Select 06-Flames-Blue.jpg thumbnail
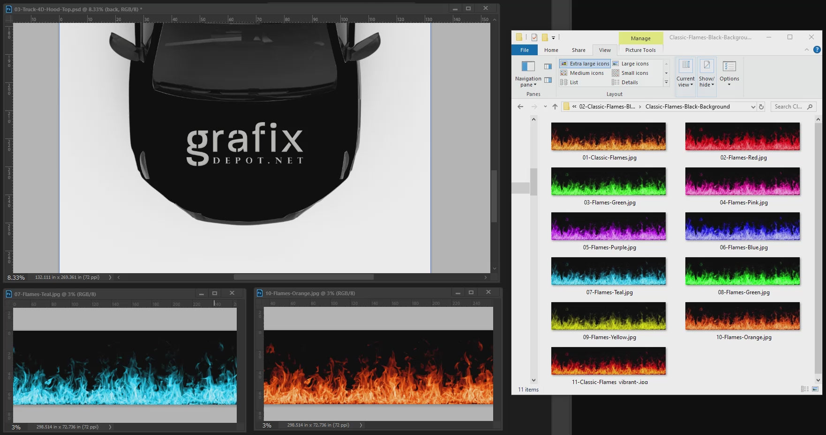This screenshot has height=435, width=826. 743,226
